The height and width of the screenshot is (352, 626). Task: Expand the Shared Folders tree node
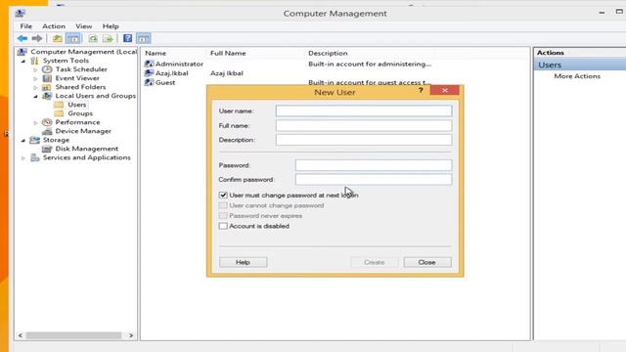(x=35, y=87)
